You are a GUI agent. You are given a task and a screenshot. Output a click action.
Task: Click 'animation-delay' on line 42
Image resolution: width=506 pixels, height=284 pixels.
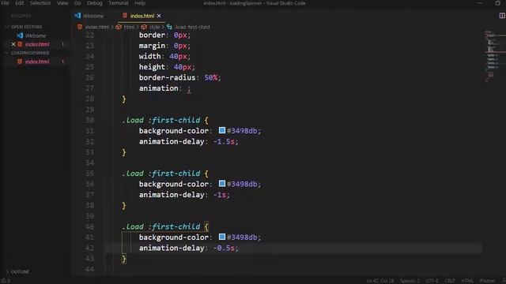pyautogui.click(x=172, y=248)
